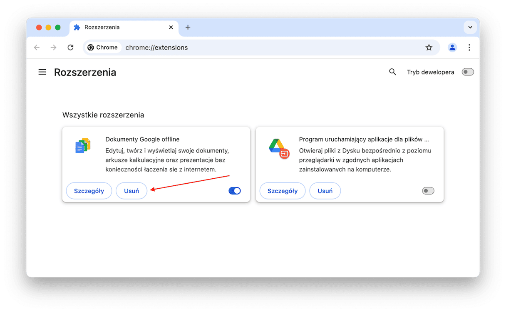
Task: Reload the current page
Action: click(x=70, y=47)
